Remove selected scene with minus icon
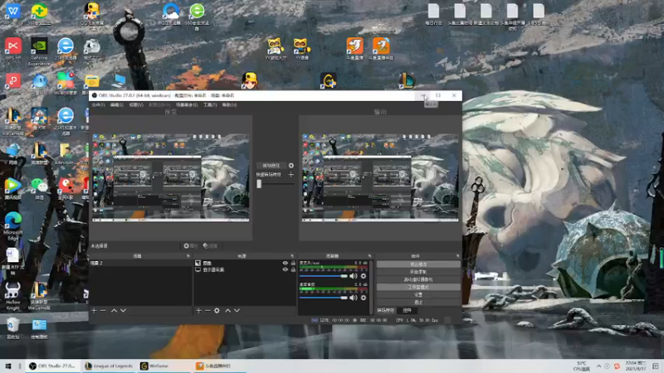This screenshot has width=664, height=373. click(103, 310)
